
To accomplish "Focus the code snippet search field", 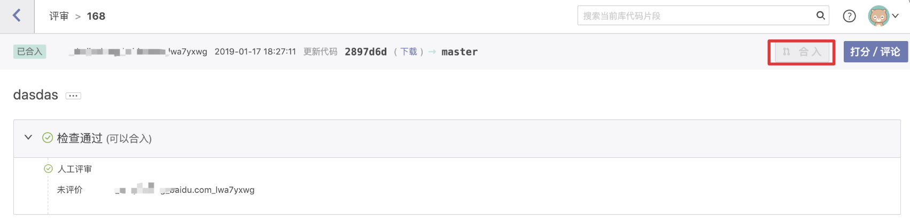I will tap(695, 16).
